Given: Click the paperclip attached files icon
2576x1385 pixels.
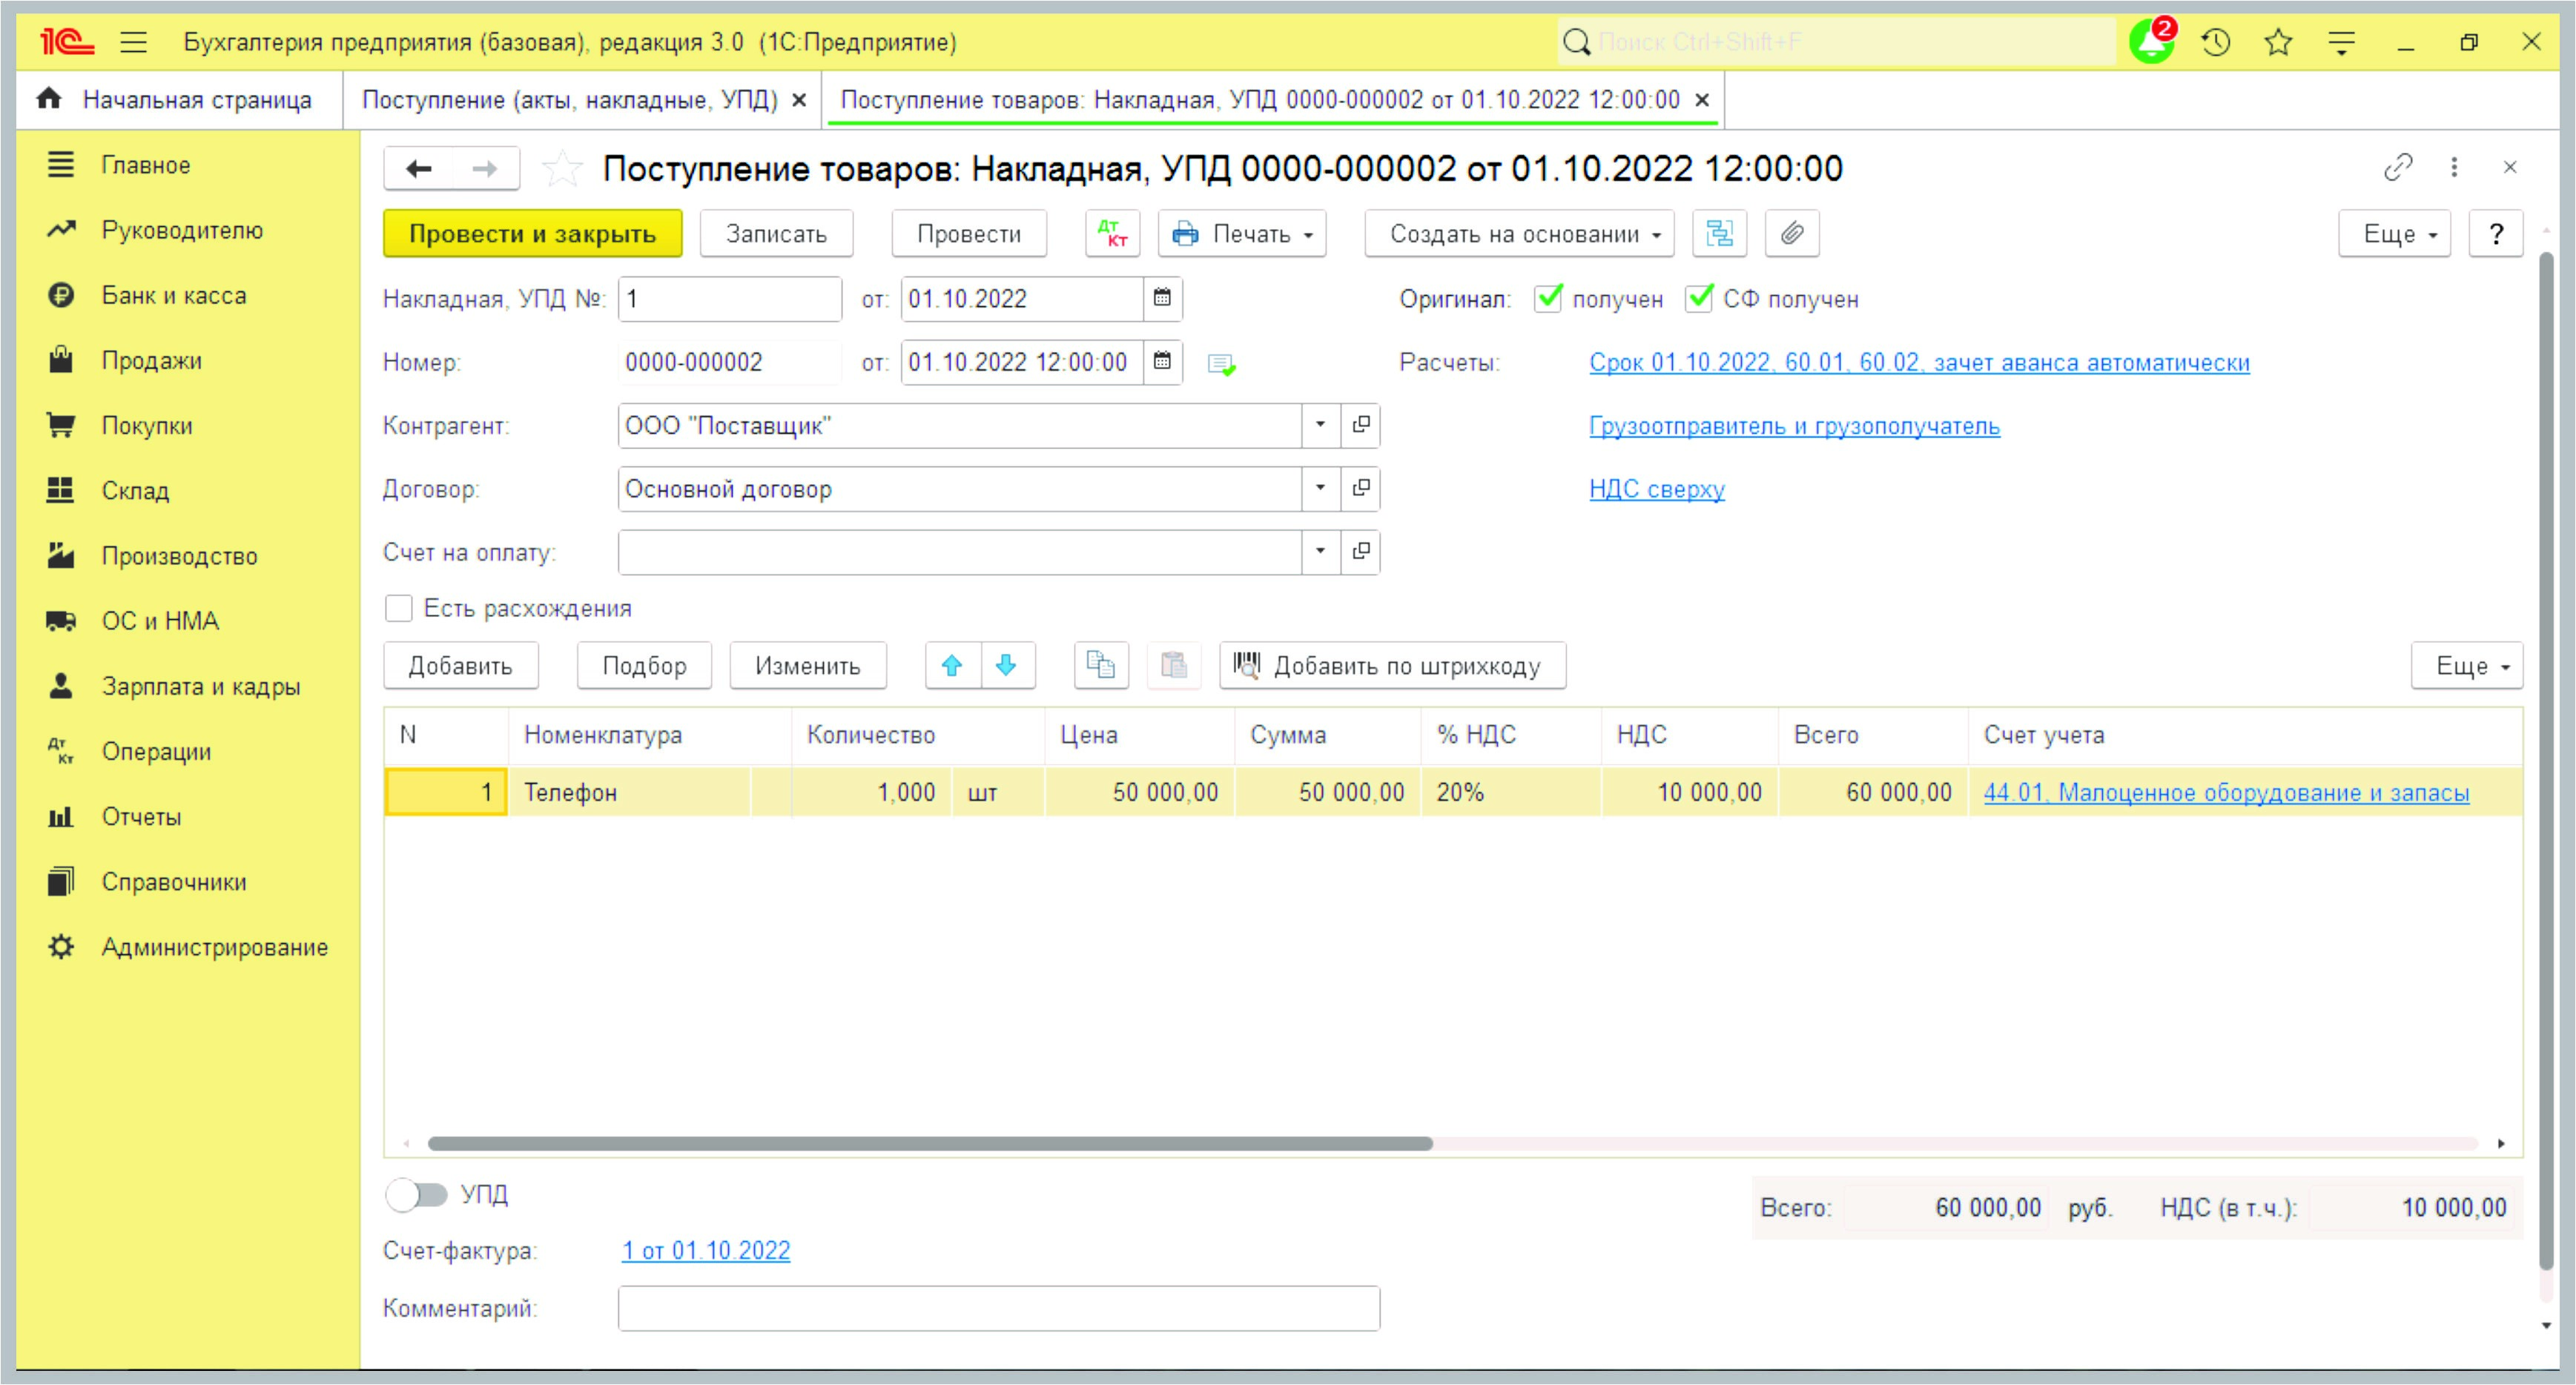Looking at the screenshot, I should click(1791, 234).
